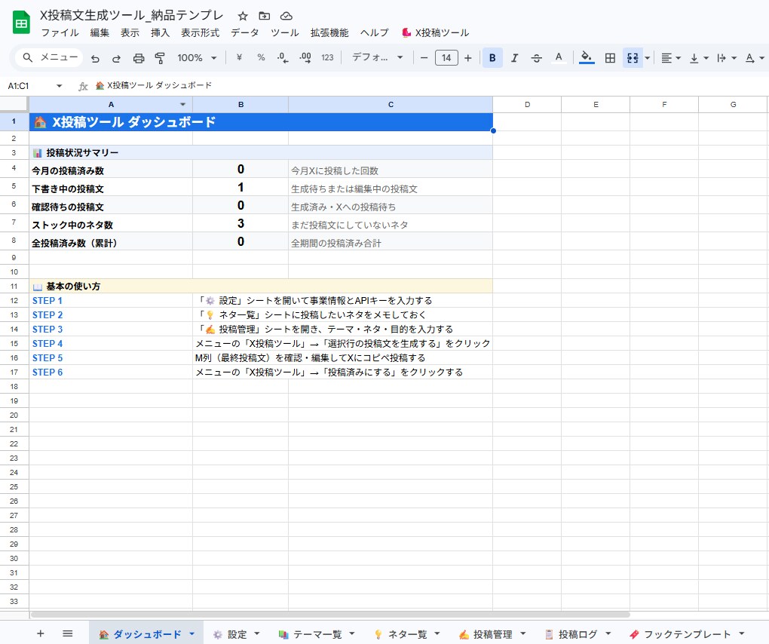Select the 今月の投稿済み数 cell

tap(111, 170)
